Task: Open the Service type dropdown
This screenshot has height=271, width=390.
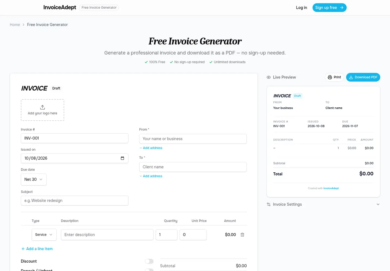Action: point(44,235)
